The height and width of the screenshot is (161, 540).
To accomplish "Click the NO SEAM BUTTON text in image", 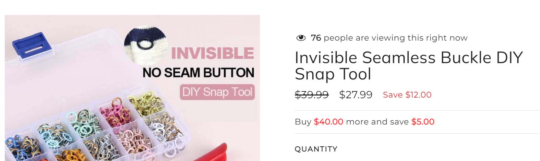I will tap(198, 73).
